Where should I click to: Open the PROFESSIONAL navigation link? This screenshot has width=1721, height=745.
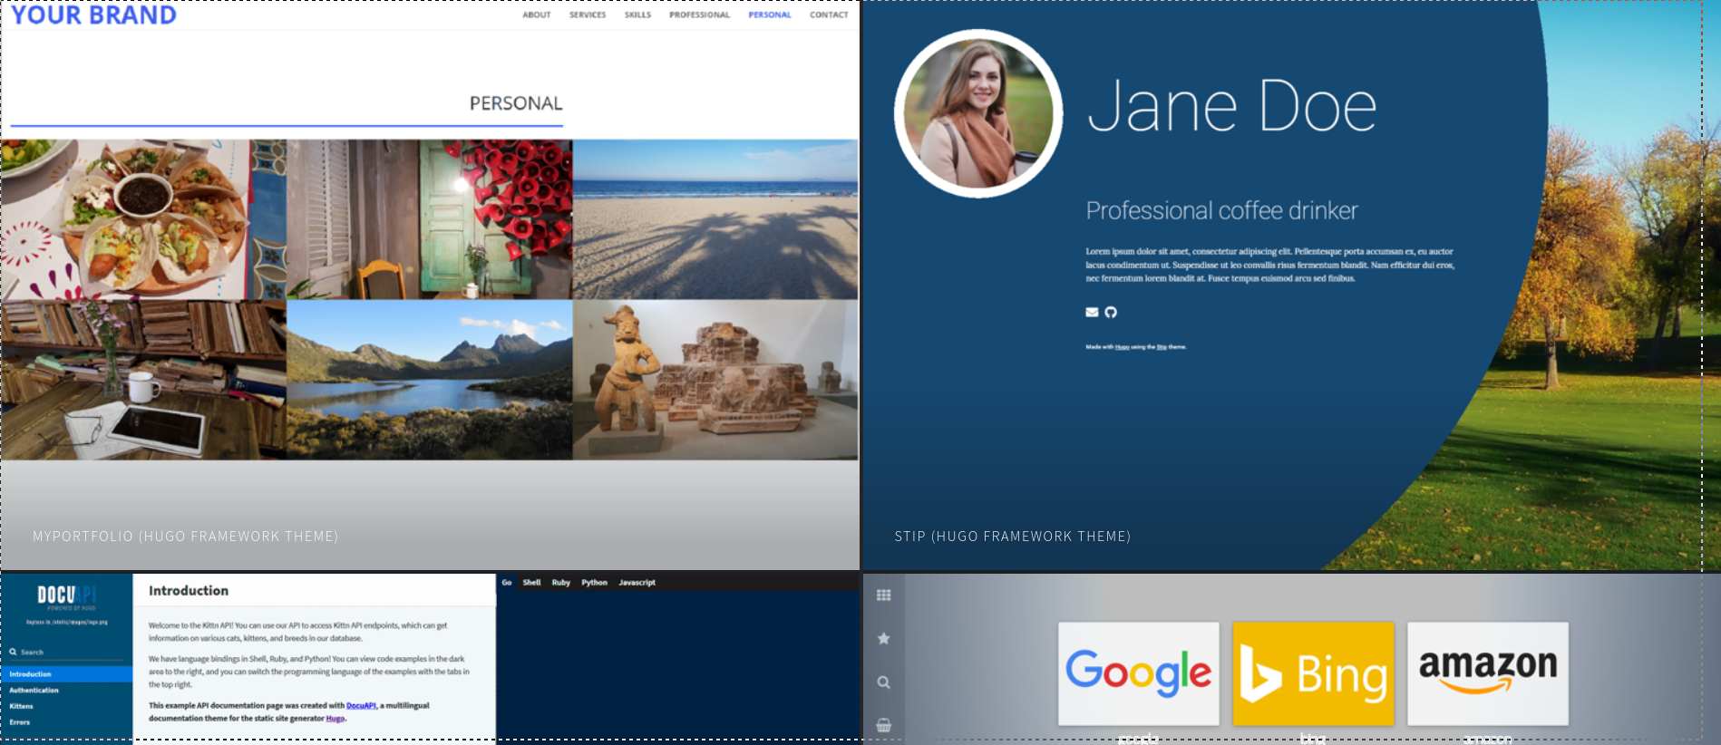coord(699,15)
